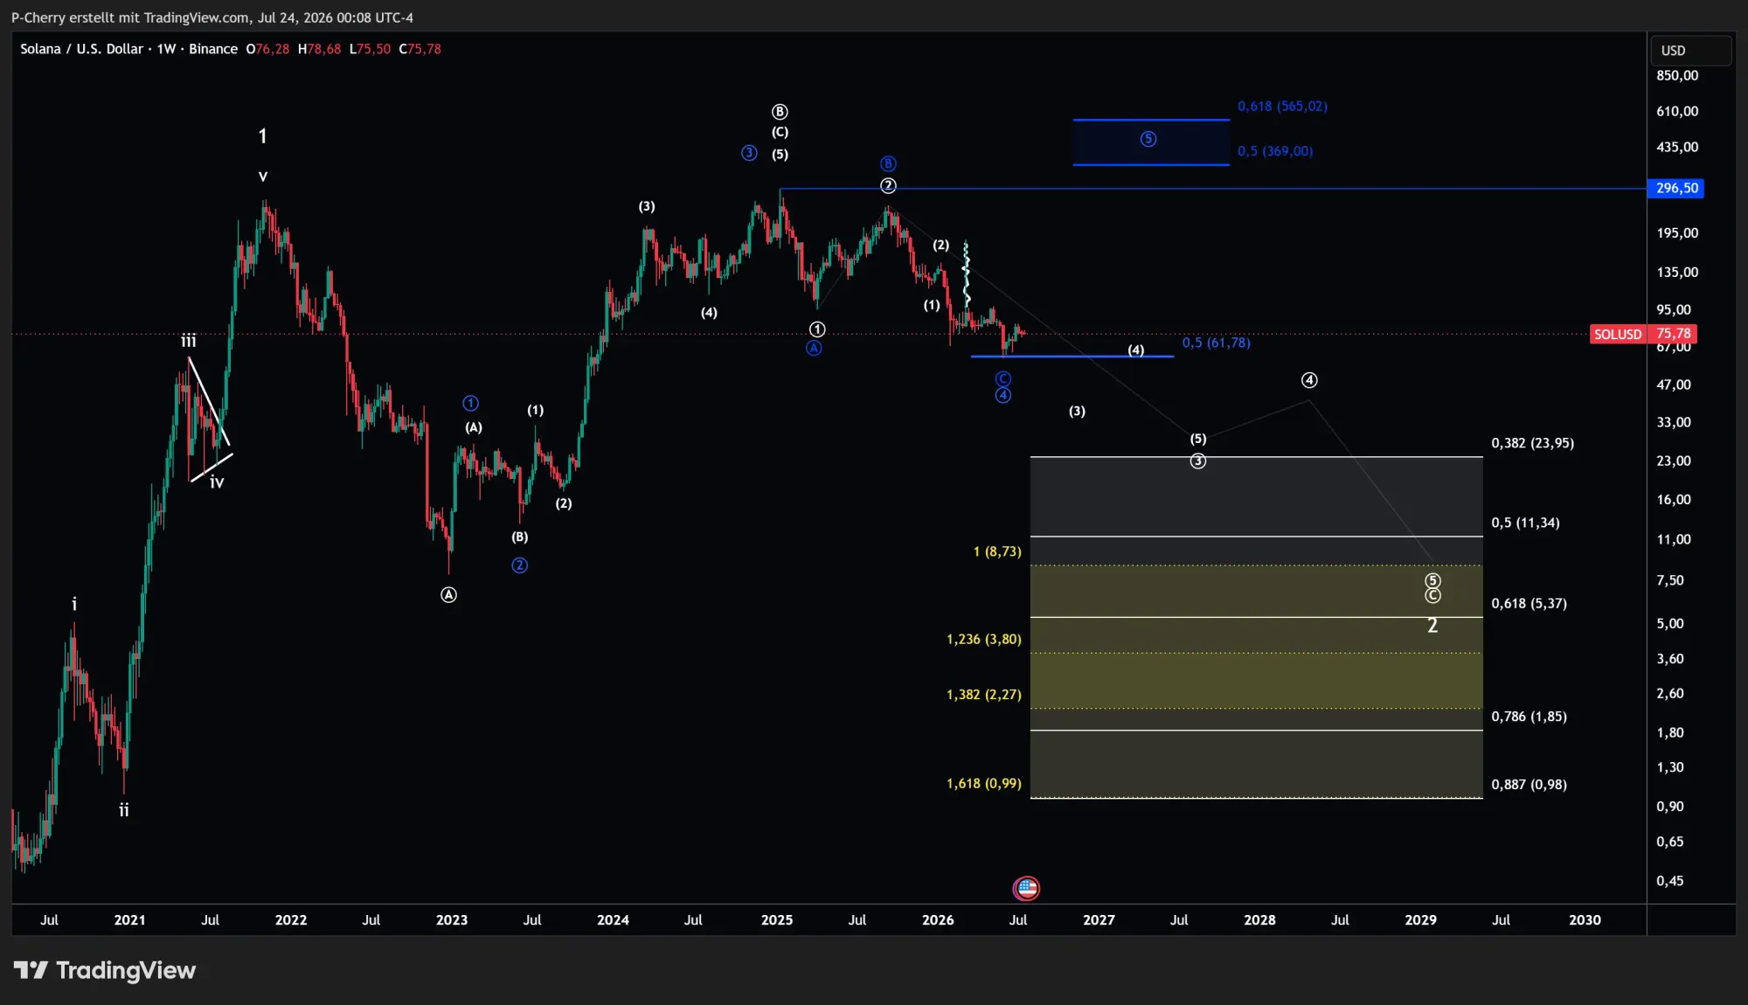
Task: Click the wave iv label below triangle
Action: point(217,482)
